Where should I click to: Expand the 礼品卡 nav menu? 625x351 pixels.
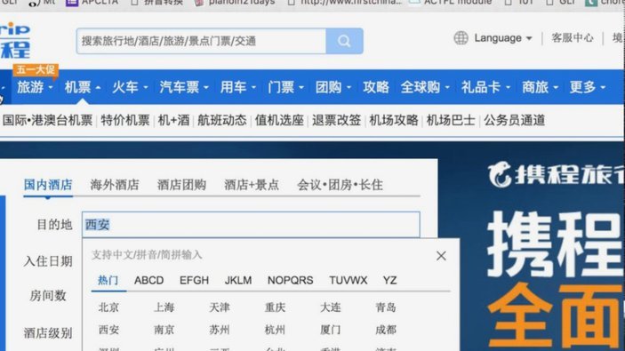(485, 87)
